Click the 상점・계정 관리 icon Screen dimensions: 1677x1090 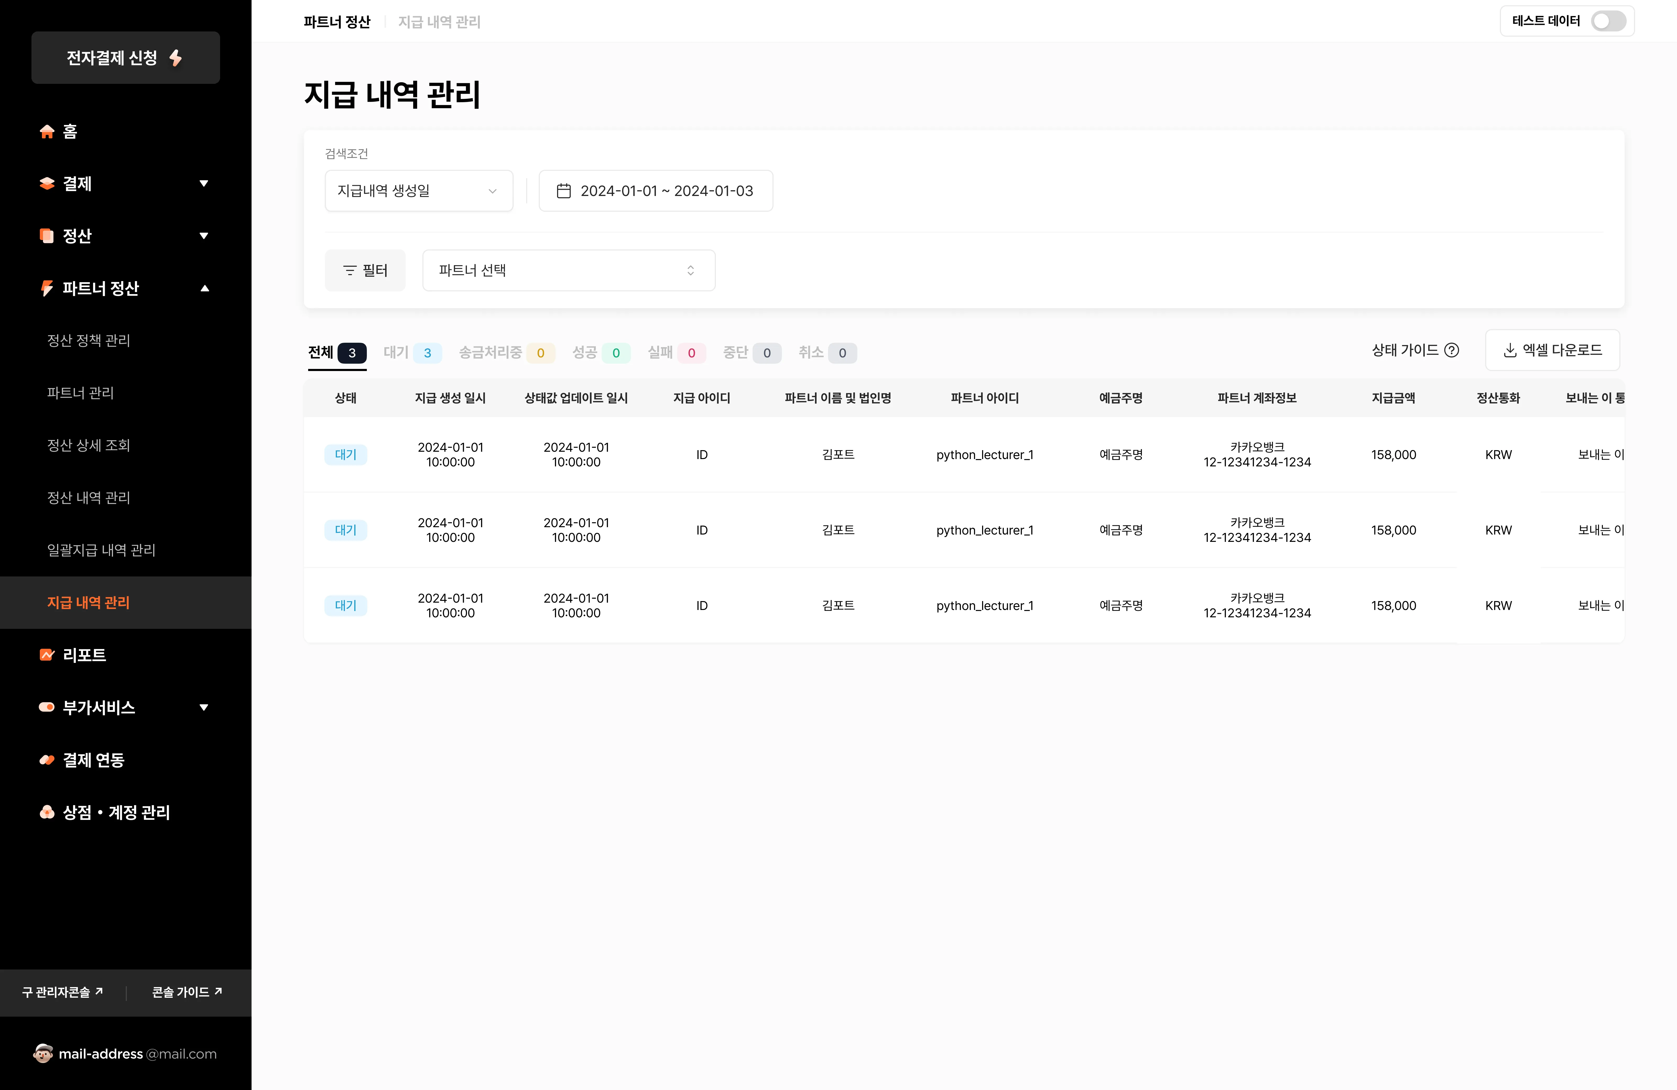[46, 813]
